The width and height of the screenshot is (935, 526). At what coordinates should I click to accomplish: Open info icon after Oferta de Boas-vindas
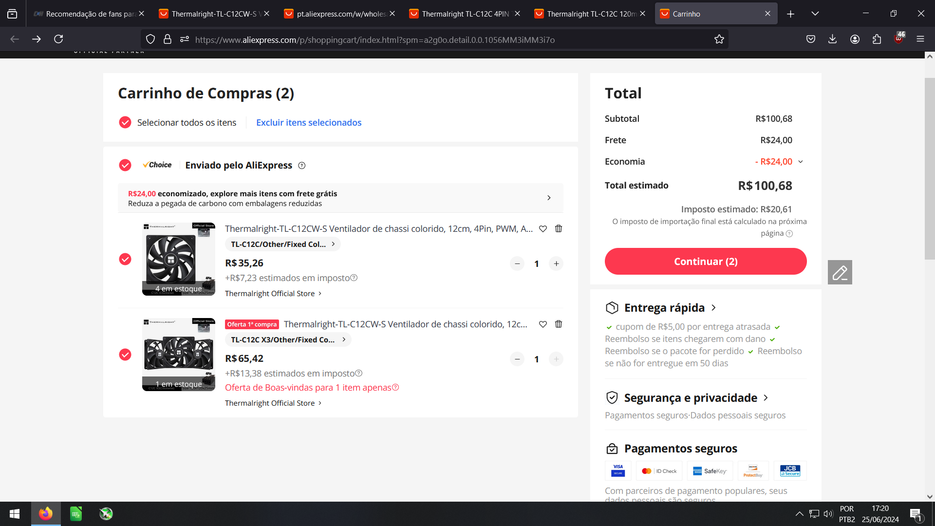(395, 387)
